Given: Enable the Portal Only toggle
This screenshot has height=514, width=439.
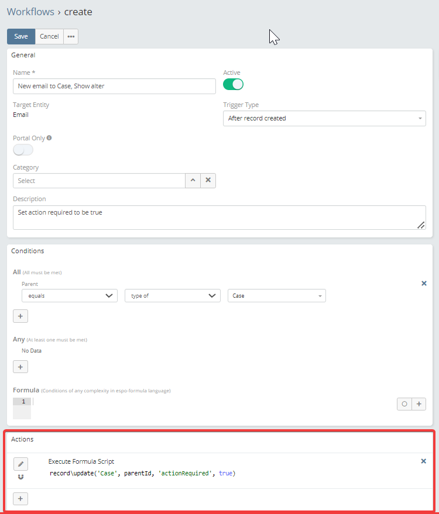Looking at the screenshot, I should (23, 150).
